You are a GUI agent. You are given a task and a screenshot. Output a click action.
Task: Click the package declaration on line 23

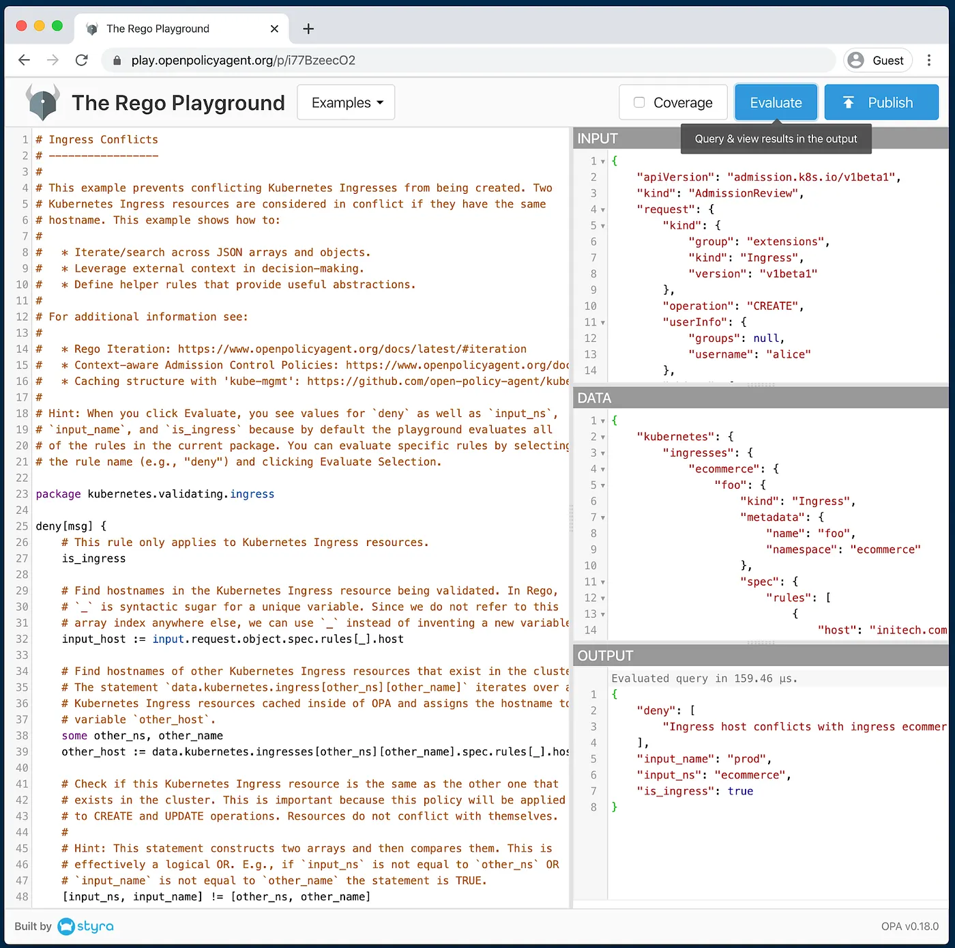155,494
